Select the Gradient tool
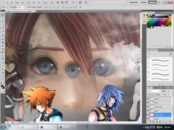The width and height of the screenshot is (174, 130). click(3, 52)
